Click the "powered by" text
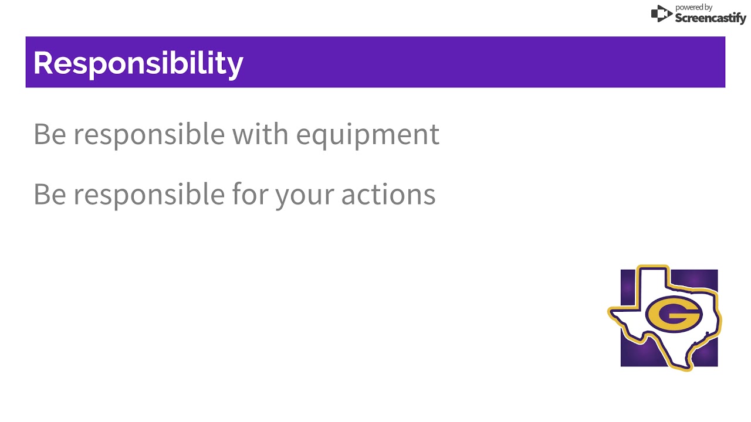This screenshot has width=751, height=422. pyautogui.click(x=694, y=7)
